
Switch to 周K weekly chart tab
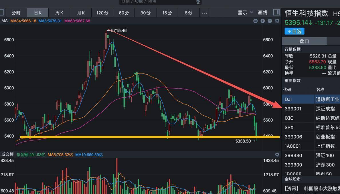[59, 13]
